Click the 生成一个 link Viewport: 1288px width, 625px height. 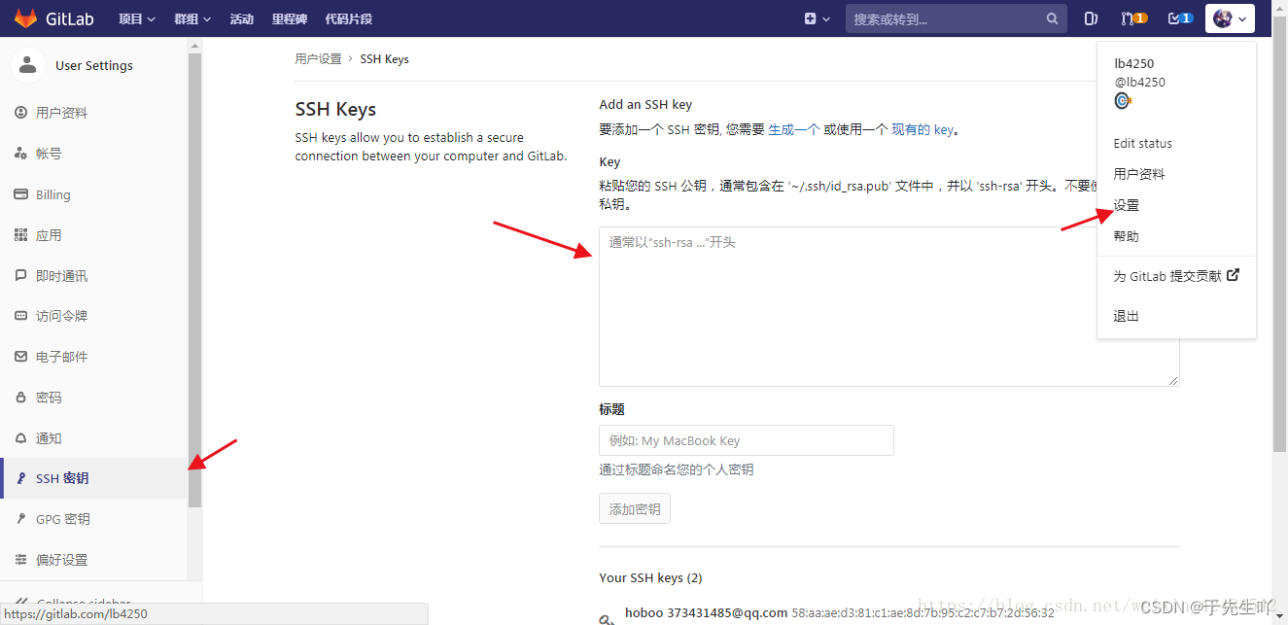coord(793,127)
